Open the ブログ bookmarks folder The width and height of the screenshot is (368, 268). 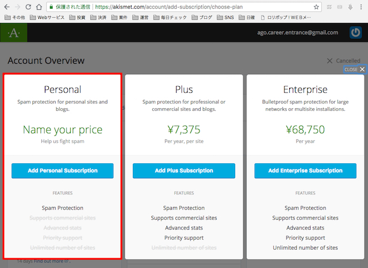(201, 18)
